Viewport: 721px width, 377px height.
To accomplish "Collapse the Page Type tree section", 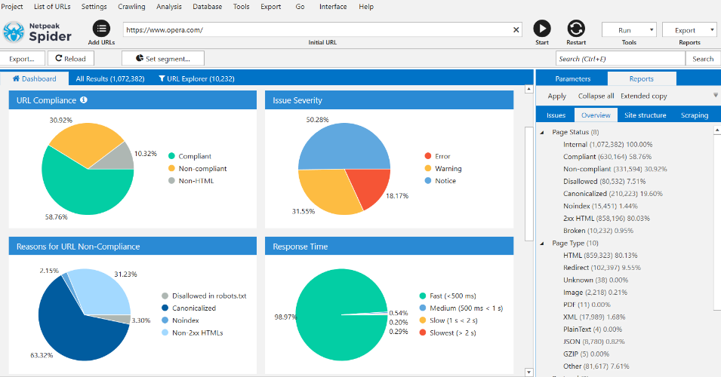I will [543, 244].
